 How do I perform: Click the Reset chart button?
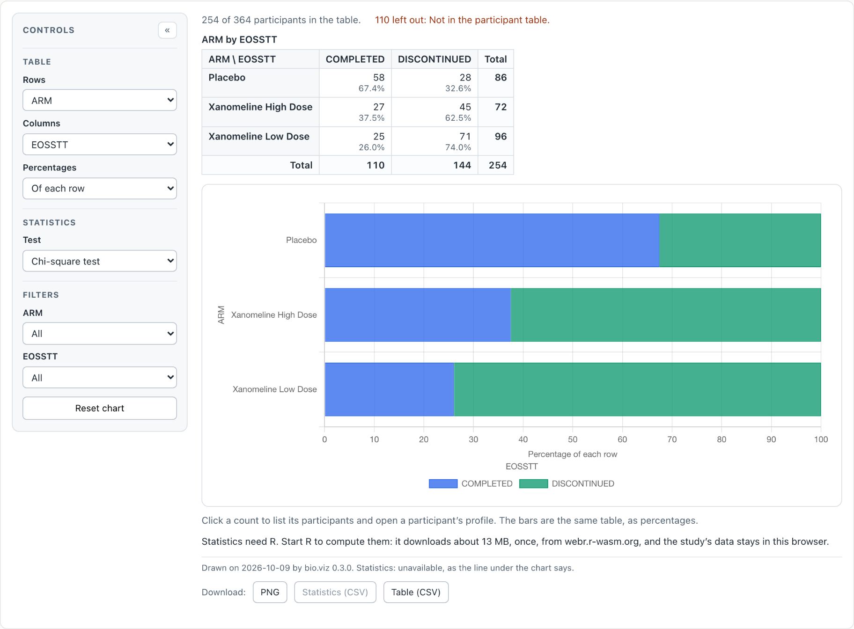100,408
